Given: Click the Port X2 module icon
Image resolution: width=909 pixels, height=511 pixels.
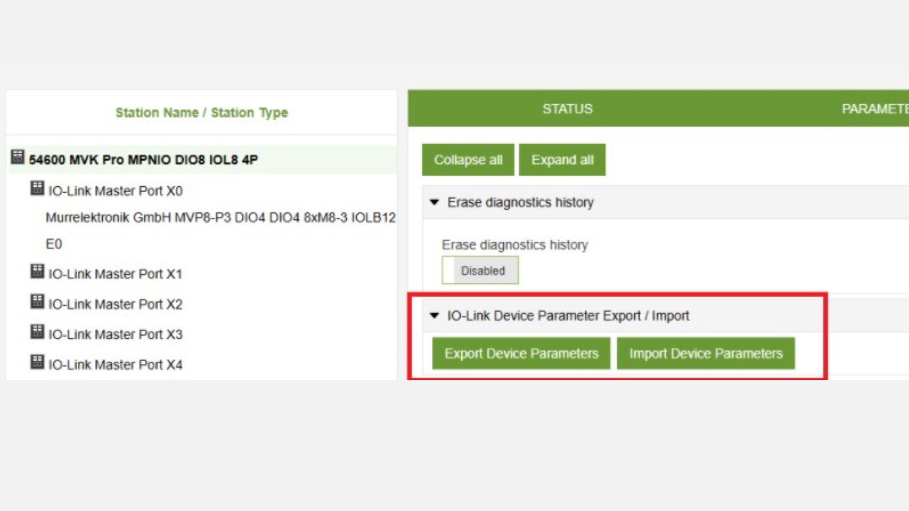Looking at the screenshot, I should click(37, 301).
